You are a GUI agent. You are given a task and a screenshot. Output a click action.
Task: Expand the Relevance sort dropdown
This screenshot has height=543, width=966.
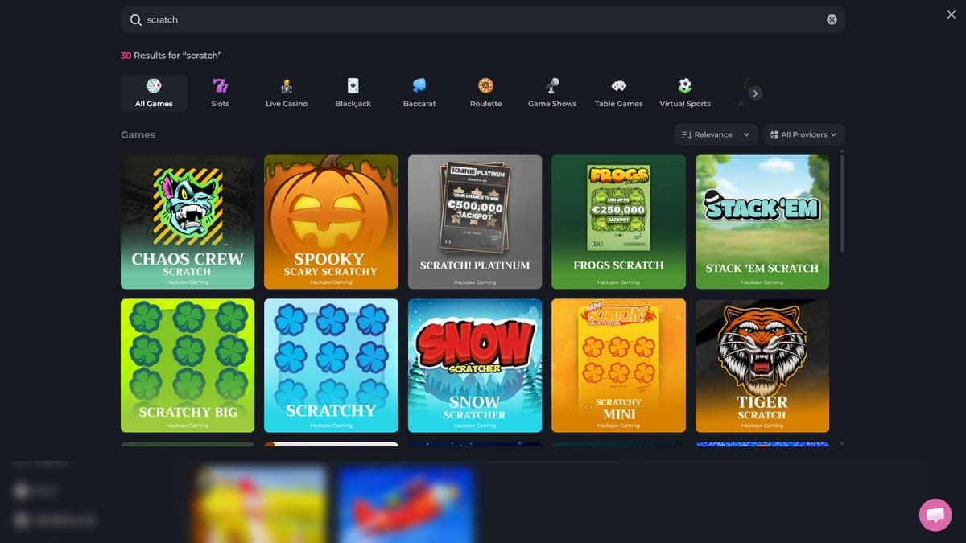coord(716,134)
